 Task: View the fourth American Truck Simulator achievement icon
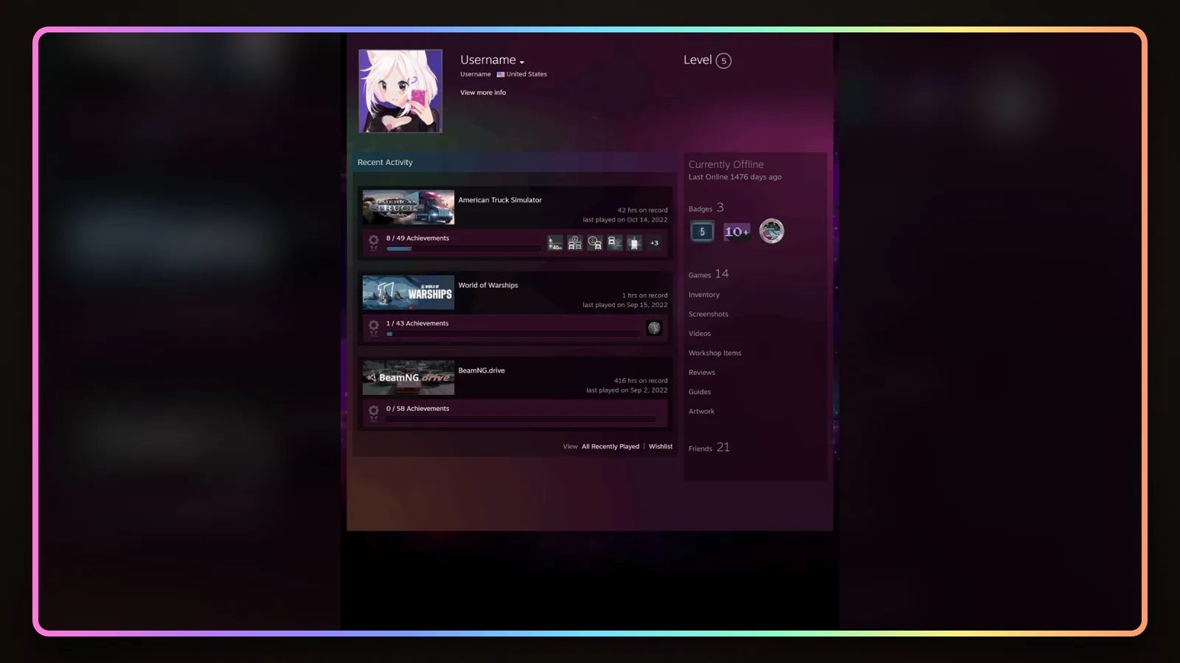click(x=615, y=242)
